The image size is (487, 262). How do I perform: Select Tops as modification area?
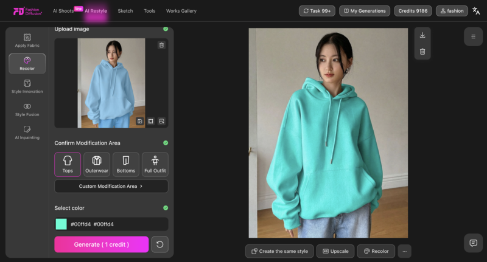click(x=68, y=164)
